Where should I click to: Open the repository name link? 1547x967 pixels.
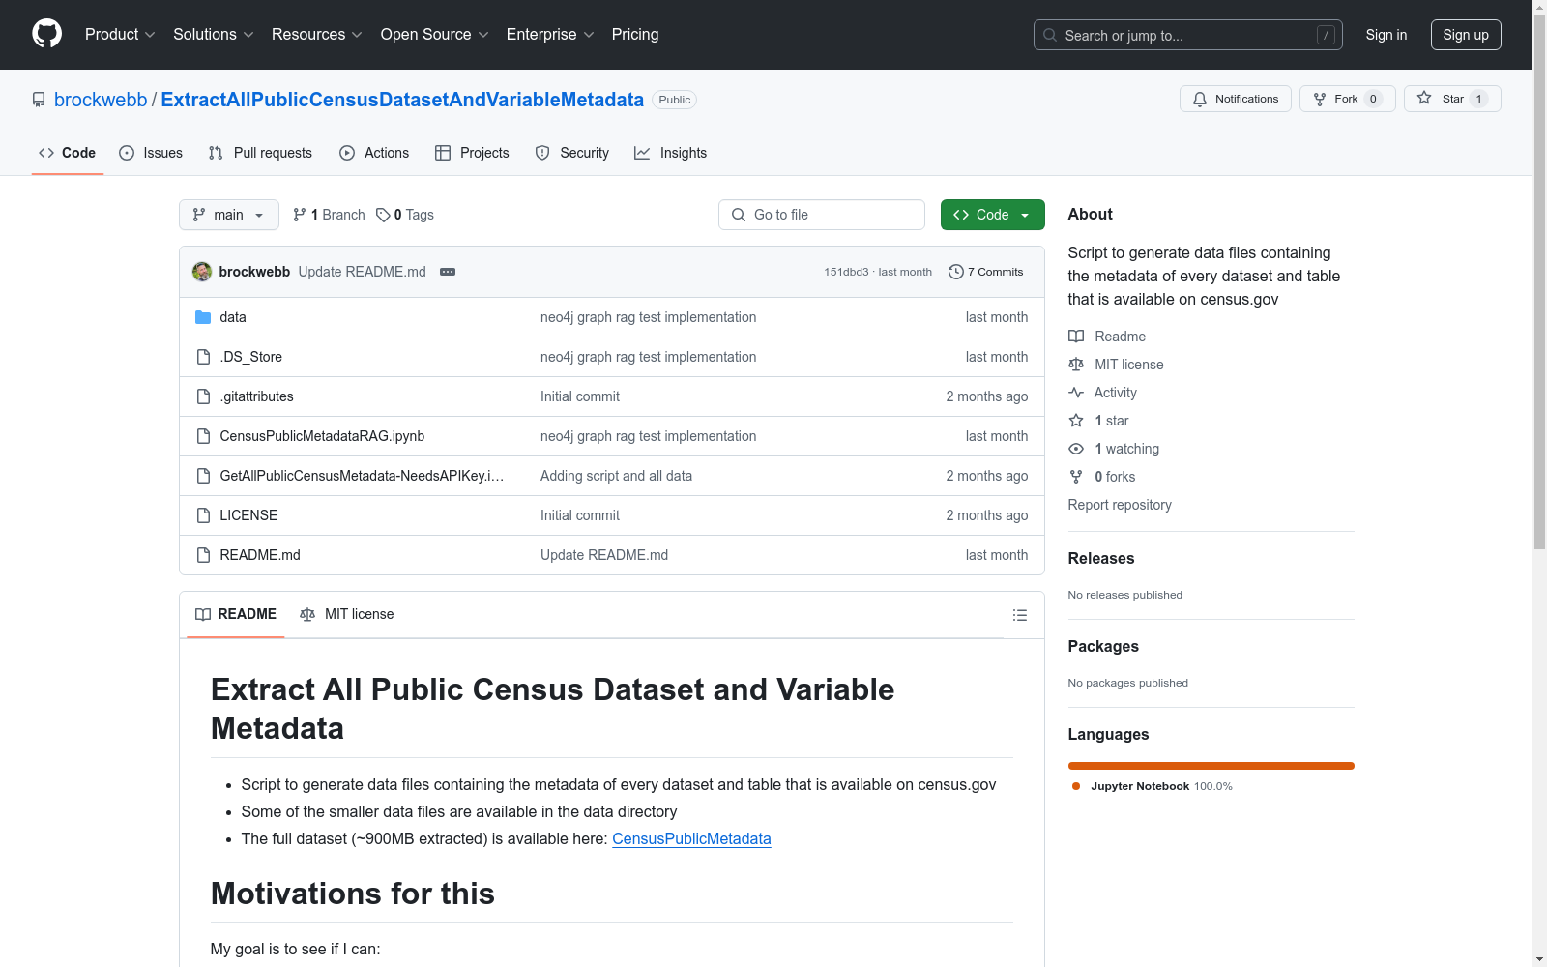point(402,100)
